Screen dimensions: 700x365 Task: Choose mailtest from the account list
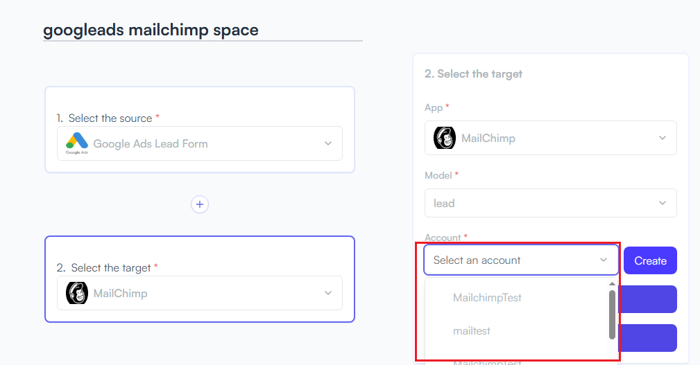472,331
